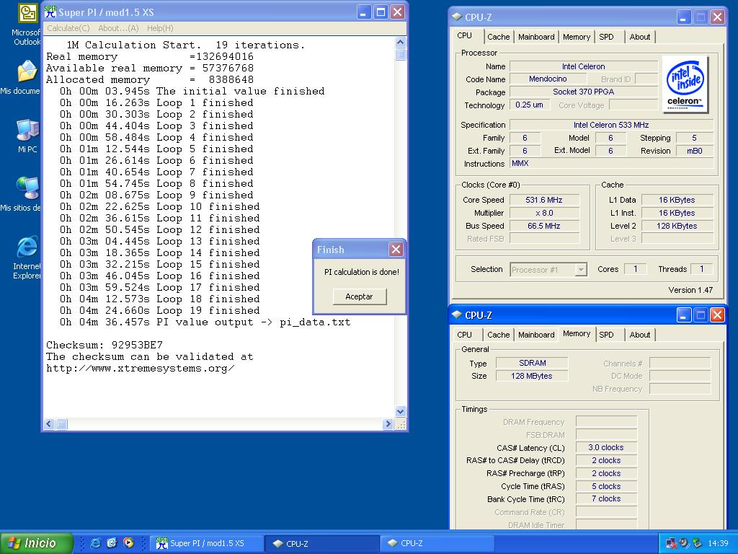Close the Finish dialog with its X button
738x554 pixels.
click(x=396, y=249)
